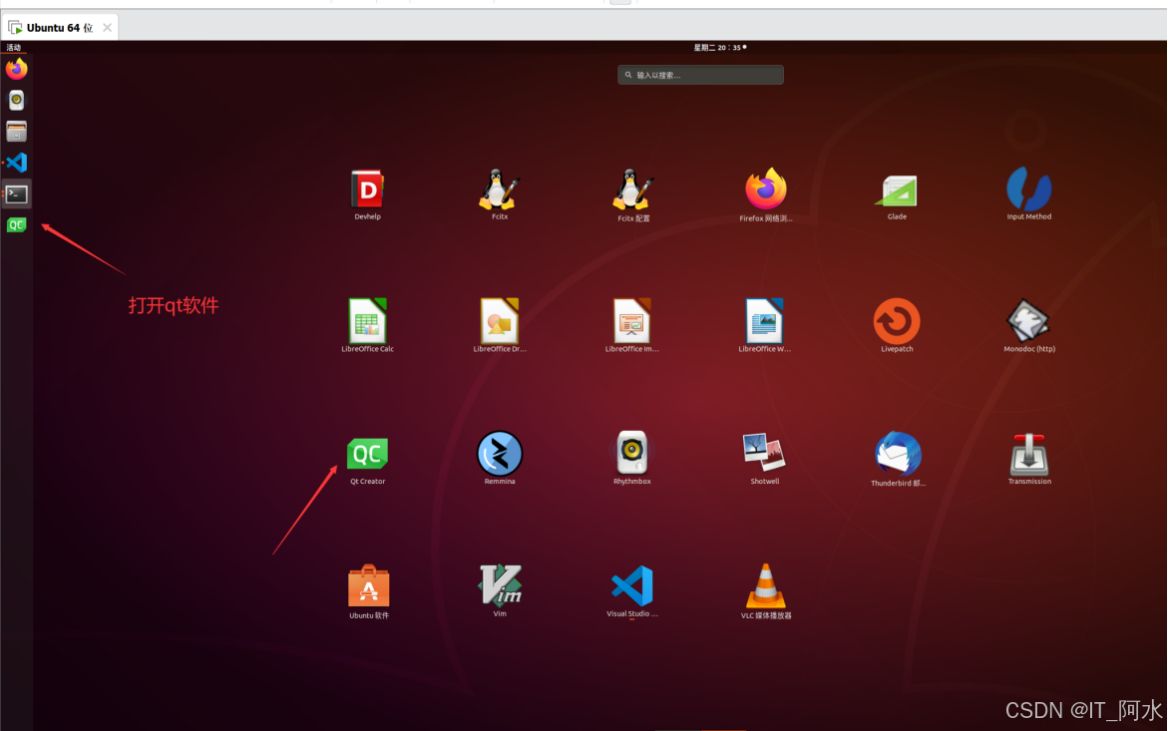Launch LibreOffice Impress
Screen dimensions: 1168x731
[x=631, y=321]
